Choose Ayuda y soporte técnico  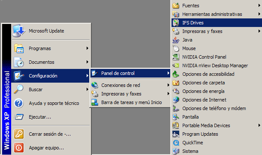(51, 103)
